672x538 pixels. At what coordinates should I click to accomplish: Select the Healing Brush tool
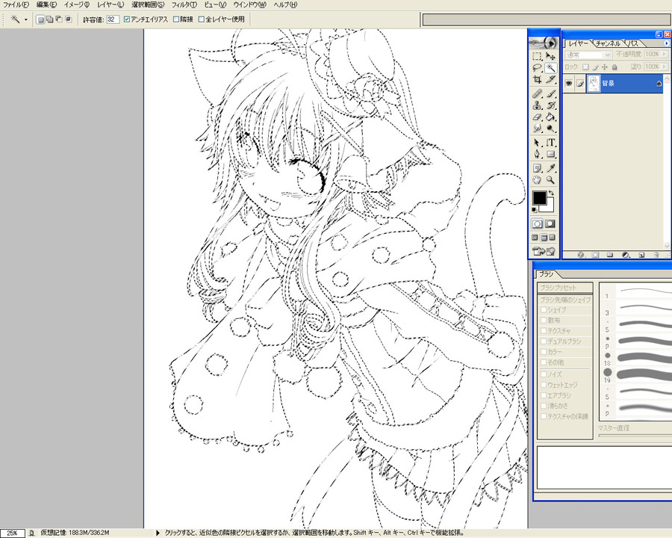click(x=537, y=93)
